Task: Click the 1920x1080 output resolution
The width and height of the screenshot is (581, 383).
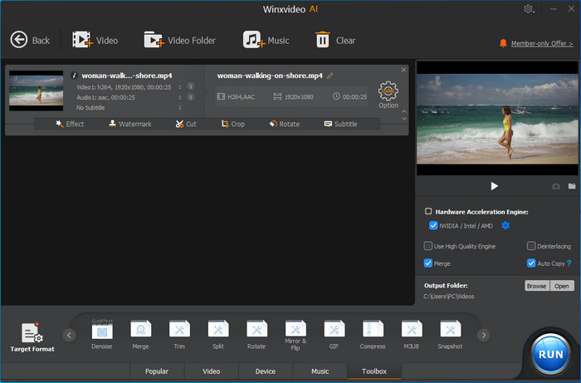Action: pyautogui.click(x=294, y=96)
